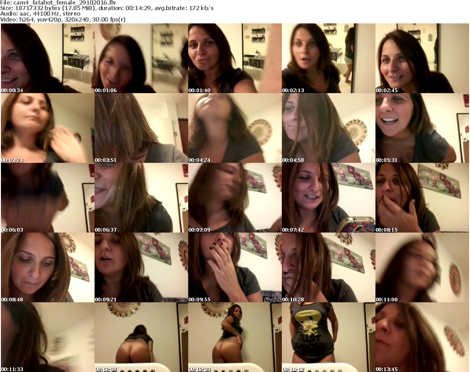
Task: Click the final frame at 00:13:45
Action: click(422, 337)
